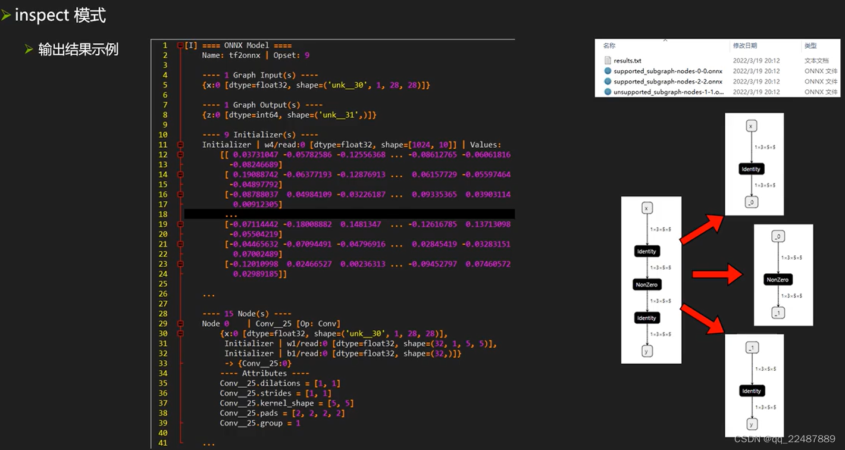Click the NonZero node in the _0 subgraph
The width and height of the screenshot is (845, 450).
pyautogui.click(x=778, y=280)
